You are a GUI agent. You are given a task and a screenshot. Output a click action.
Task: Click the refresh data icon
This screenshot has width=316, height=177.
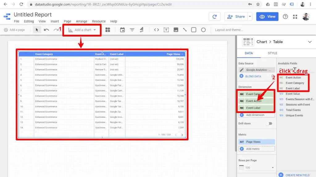[x=215, y=16]
